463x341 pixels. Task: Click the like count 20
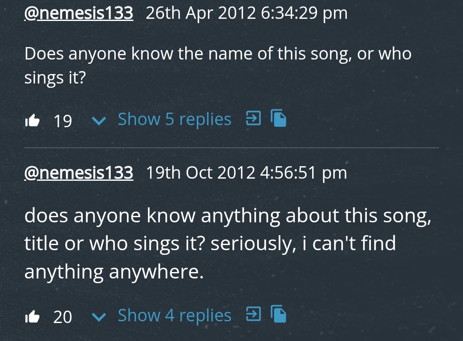[x=63, y=317]
